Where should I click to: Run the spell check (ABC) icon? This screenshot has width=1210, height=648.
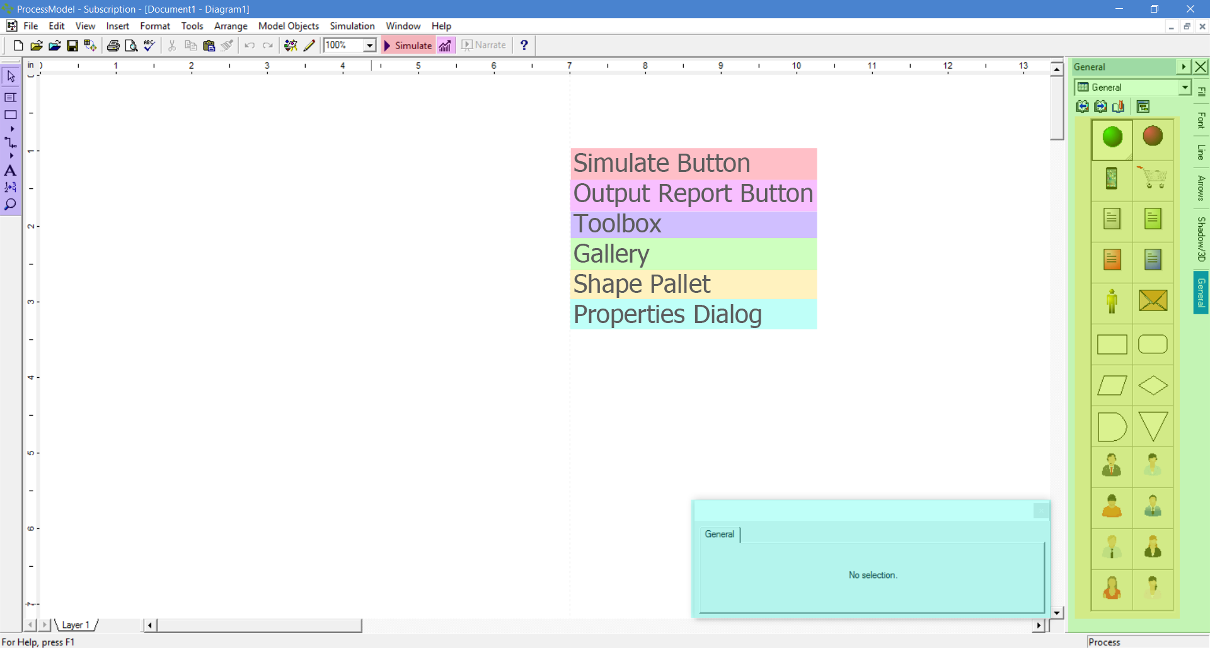point(149,45)
